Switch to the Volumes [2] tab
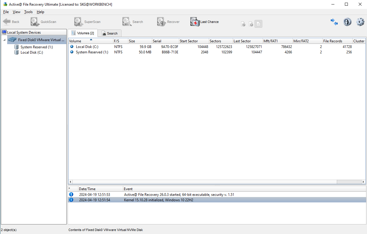Viewport: 367px width, 234px height. (83, 33)
